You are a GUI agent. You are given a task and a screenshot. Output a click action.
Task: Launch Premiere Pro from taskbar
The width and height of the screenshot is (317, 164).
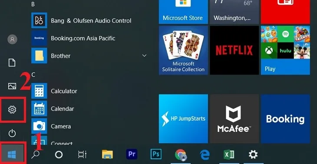tap(132, 154)
